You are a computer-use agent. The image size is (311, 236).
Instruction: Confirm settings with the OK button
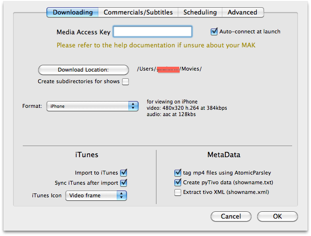tap(277, 217)
